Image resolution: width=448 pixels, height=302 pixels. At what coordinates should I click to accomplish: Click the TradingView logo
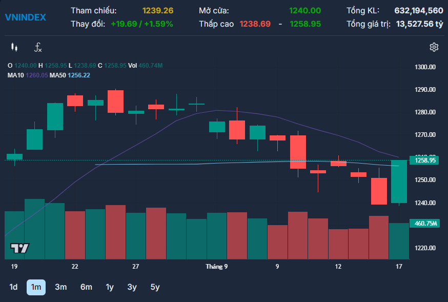19,248
